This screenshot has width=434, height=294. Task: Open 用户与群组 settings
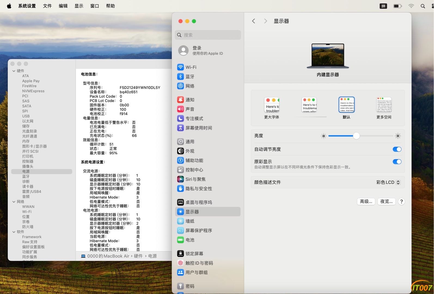coord(208,272)
